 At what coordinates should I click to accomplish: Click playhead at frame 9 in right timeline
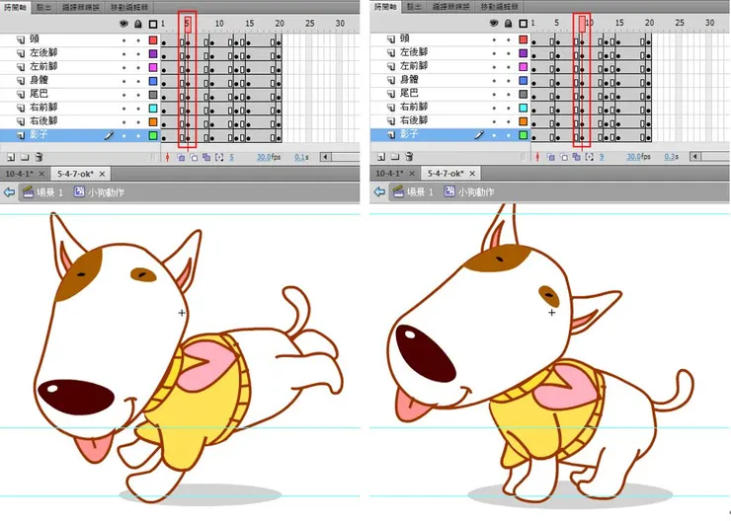[x=582, y=24]
